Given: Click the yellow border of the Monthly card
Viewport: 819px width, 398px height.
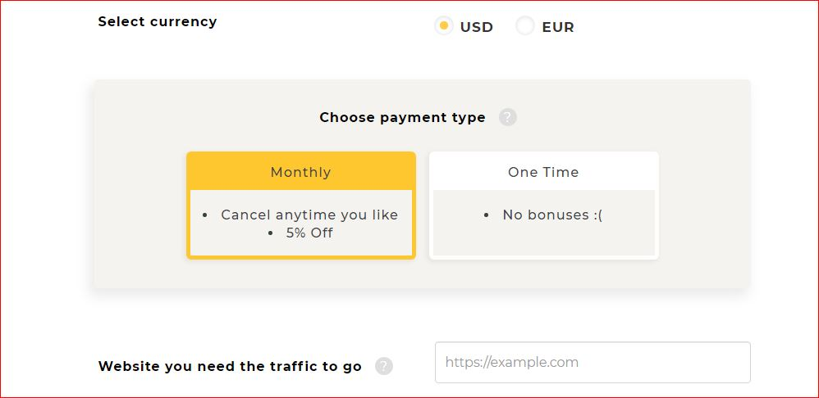Looking at the screenshot, I should pos(189,223).
